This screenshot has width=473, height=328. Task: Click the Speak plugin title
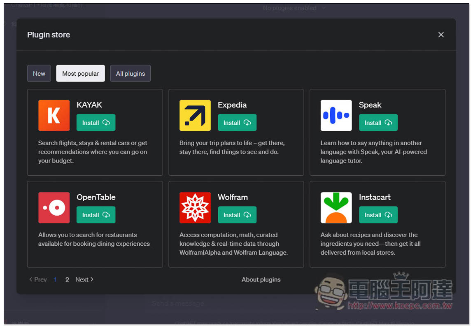click(x=370, y=105)
